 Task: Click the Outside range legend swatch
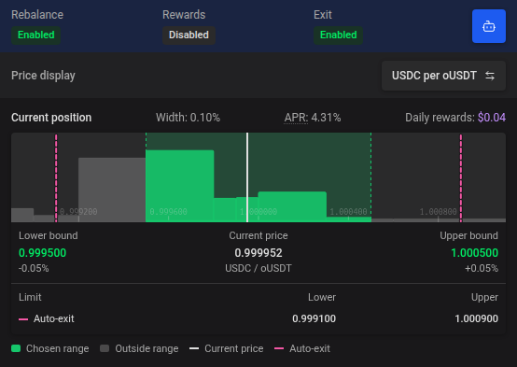pyautogui.click(x=105, y=348)
